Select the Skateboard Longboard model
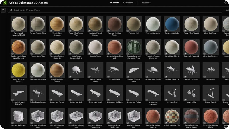 153,93
